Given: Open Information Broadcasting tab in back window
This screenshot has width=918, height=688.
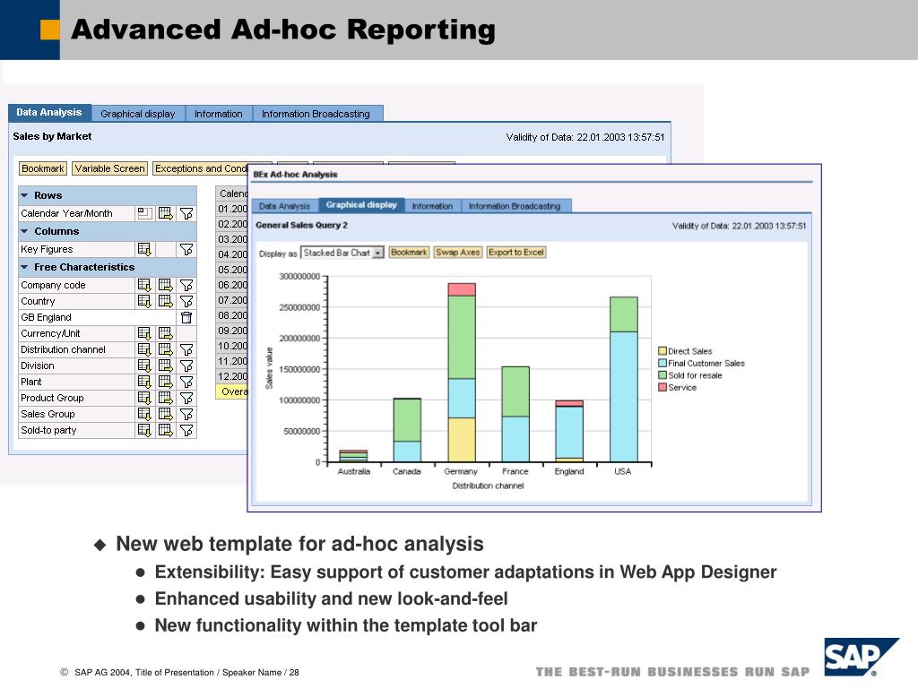Looking at the screenshot, I should [x=316, y=114].
